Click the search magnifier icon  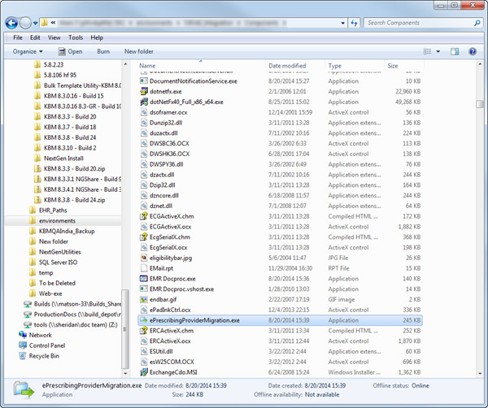coord(477,23)
